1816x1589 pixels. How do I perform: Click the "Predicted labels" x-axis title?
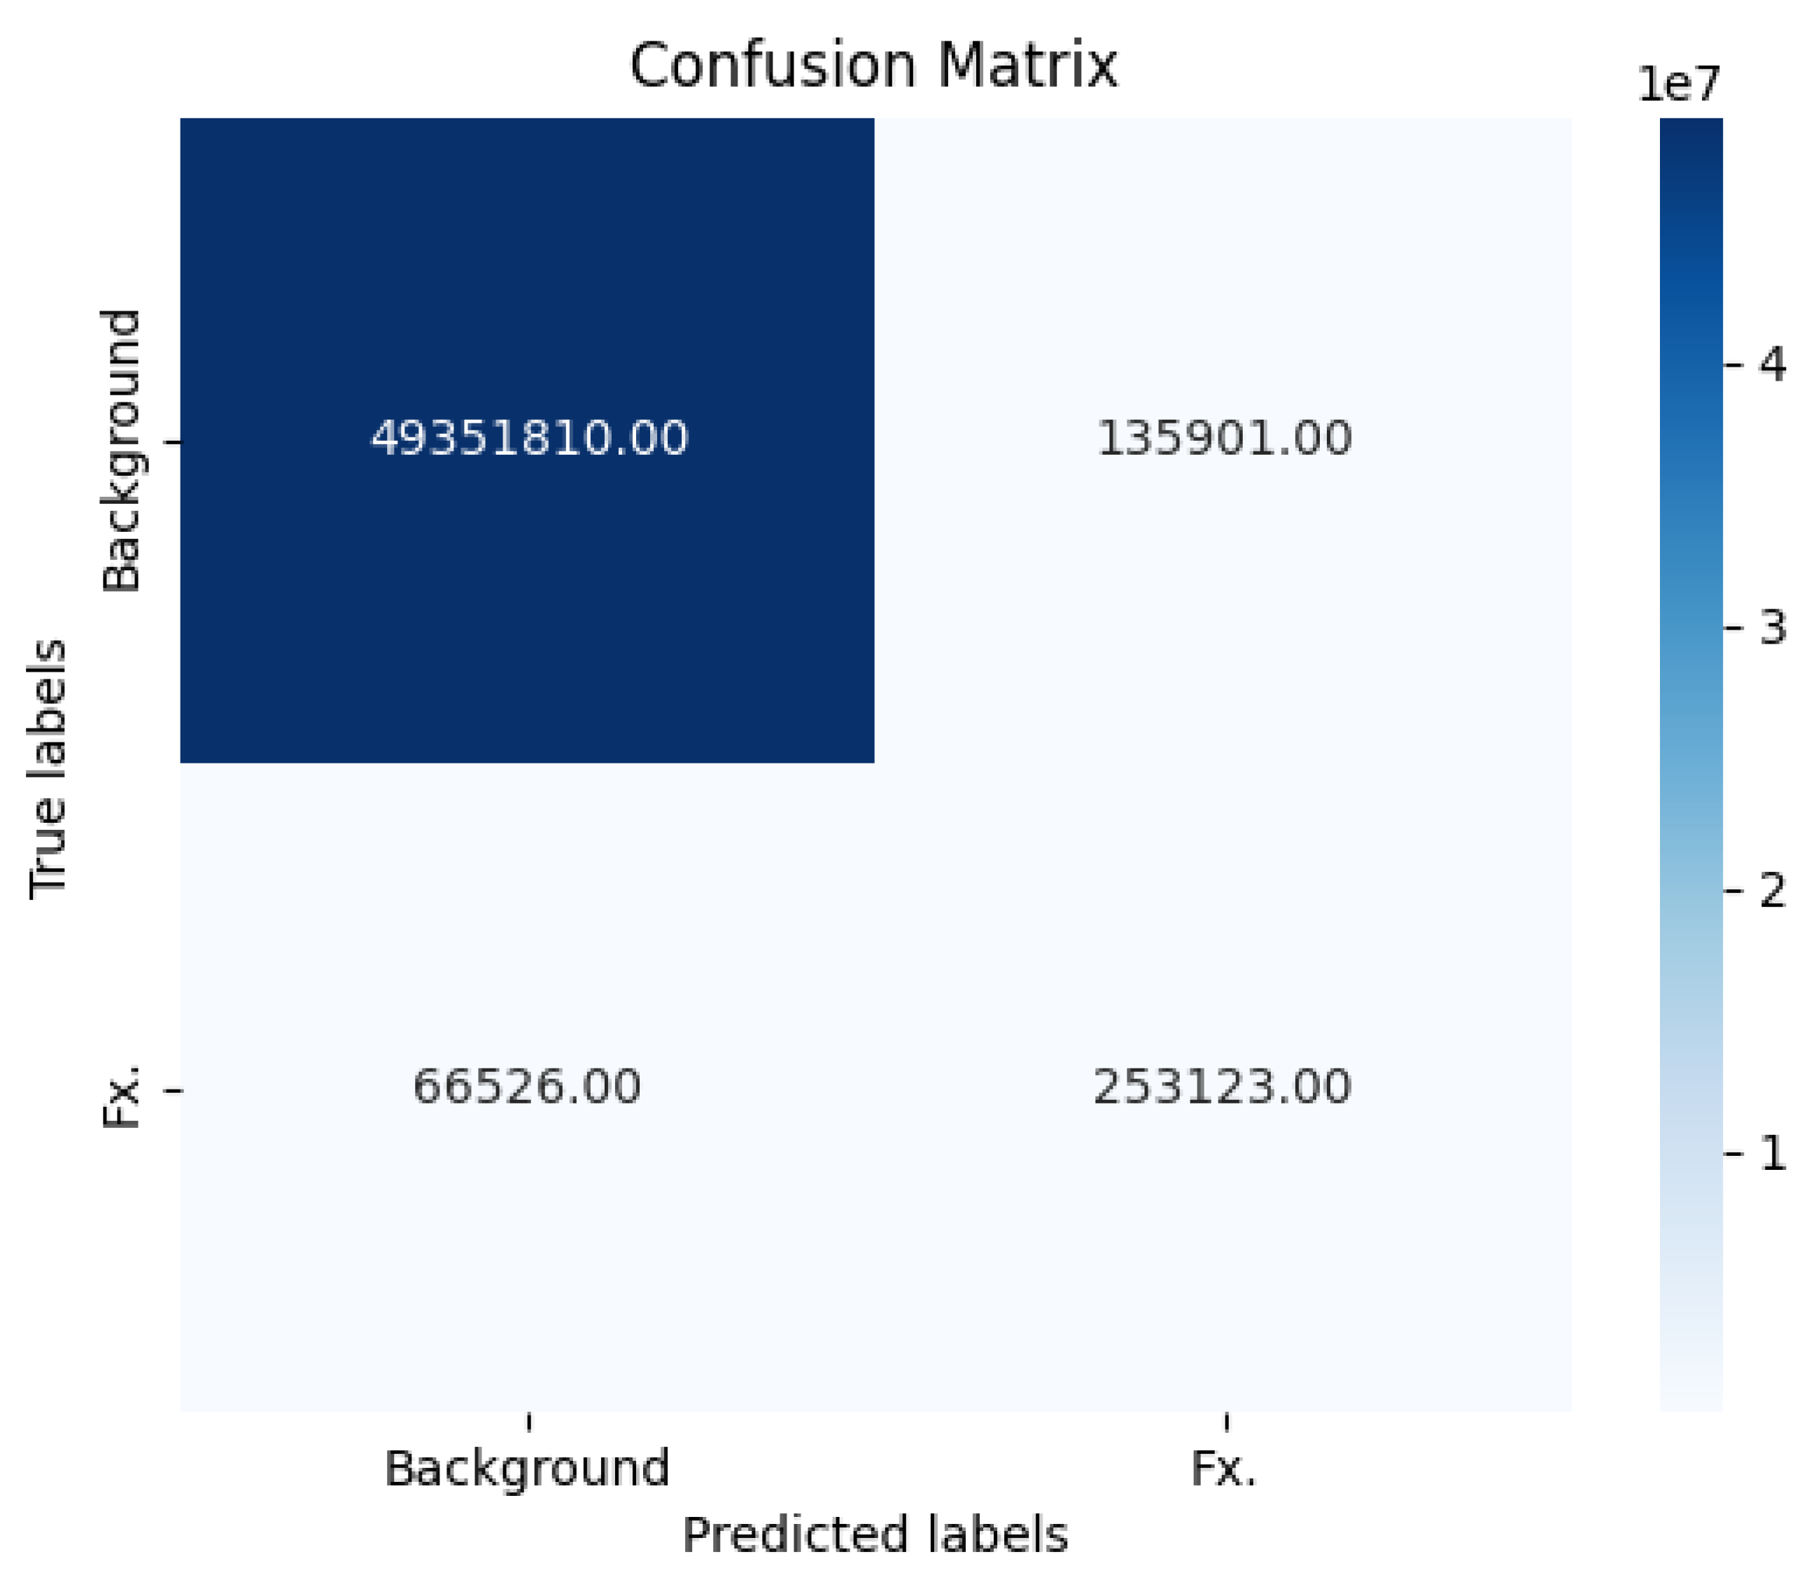(874, 1535)
